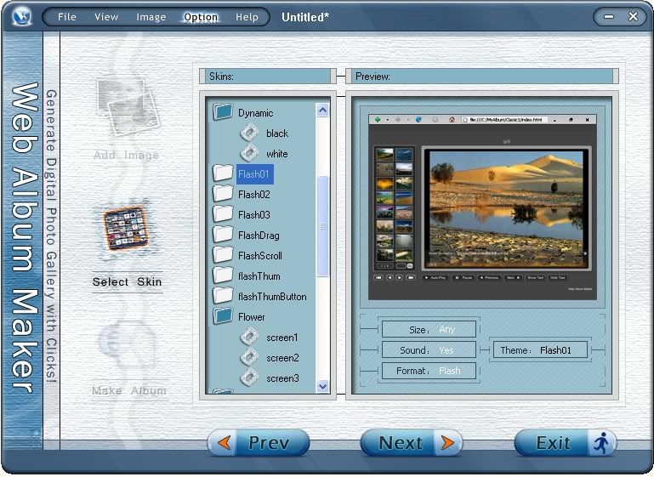Choose the screen1 skin

tap(282, 338)
